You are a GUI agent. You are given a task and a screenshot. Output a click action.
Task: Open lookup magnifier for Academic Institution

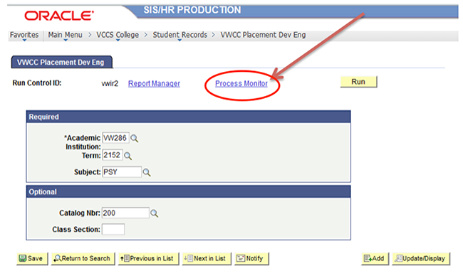tap(135, 138)
